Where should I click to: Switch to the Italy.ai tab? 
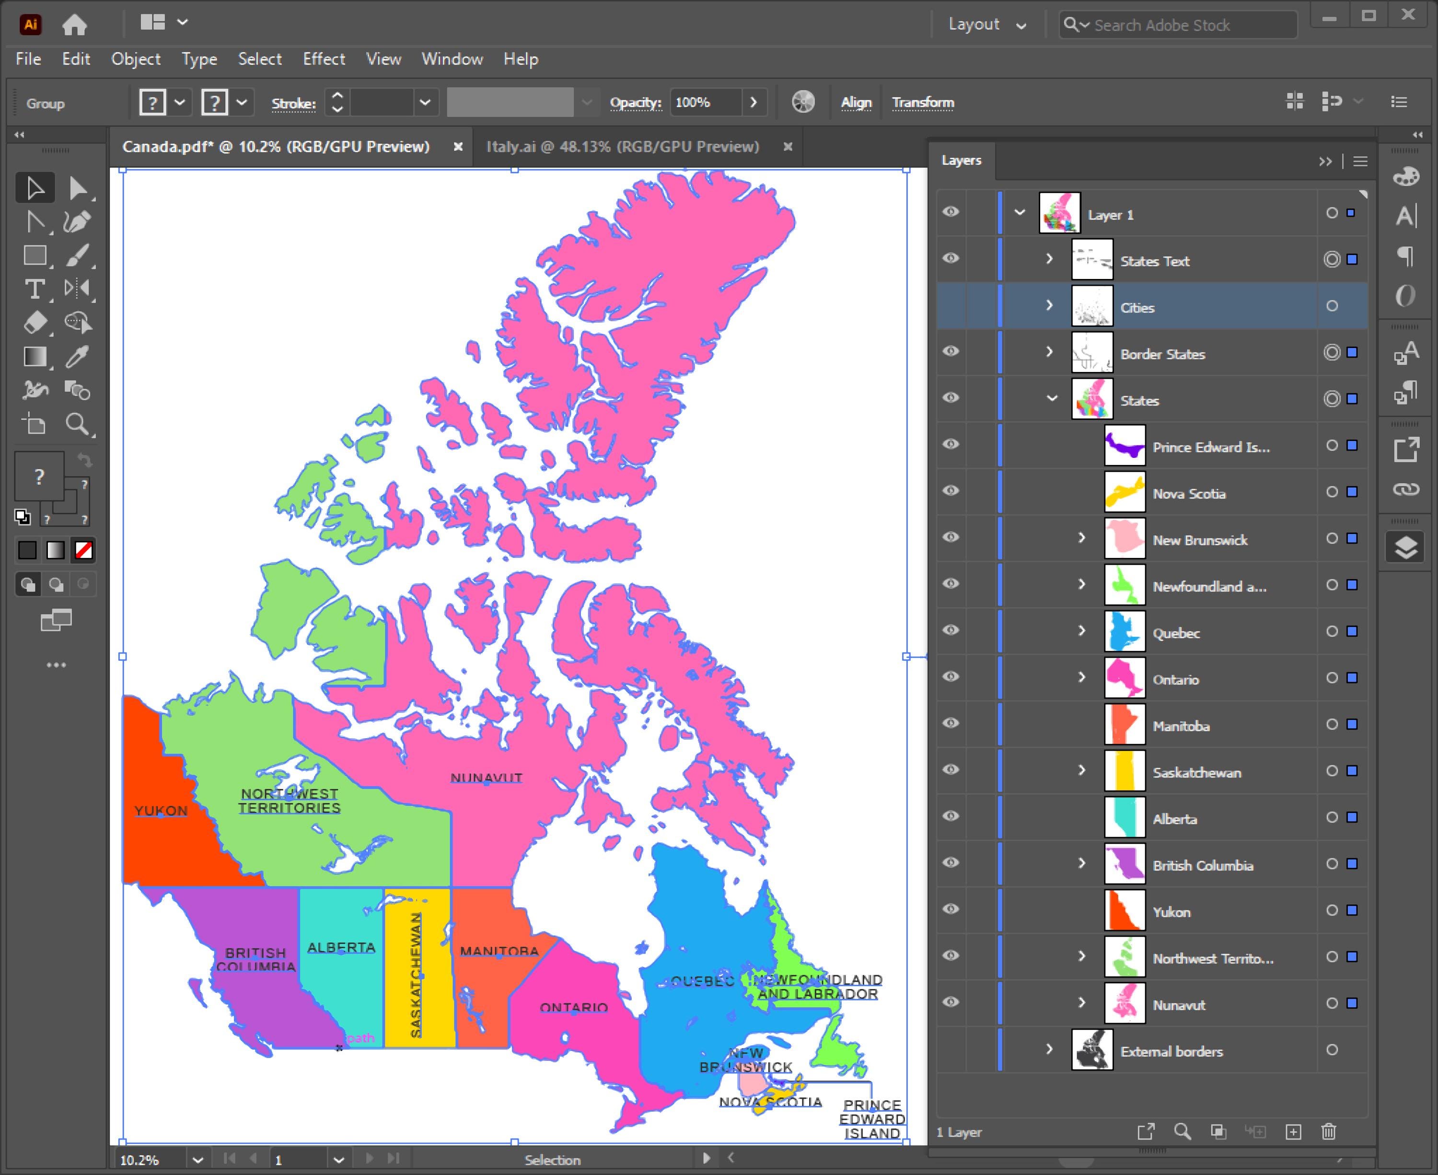pyautogui.click(x=623, y=146)
